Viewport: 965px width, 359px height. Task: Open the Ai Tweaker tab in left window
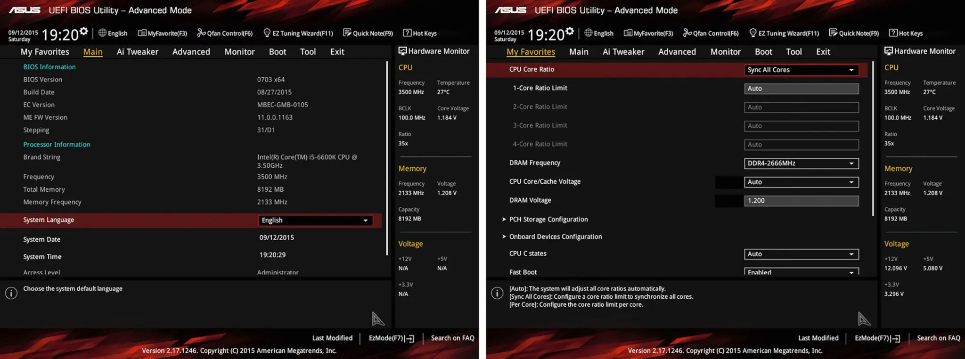[138, 52]
